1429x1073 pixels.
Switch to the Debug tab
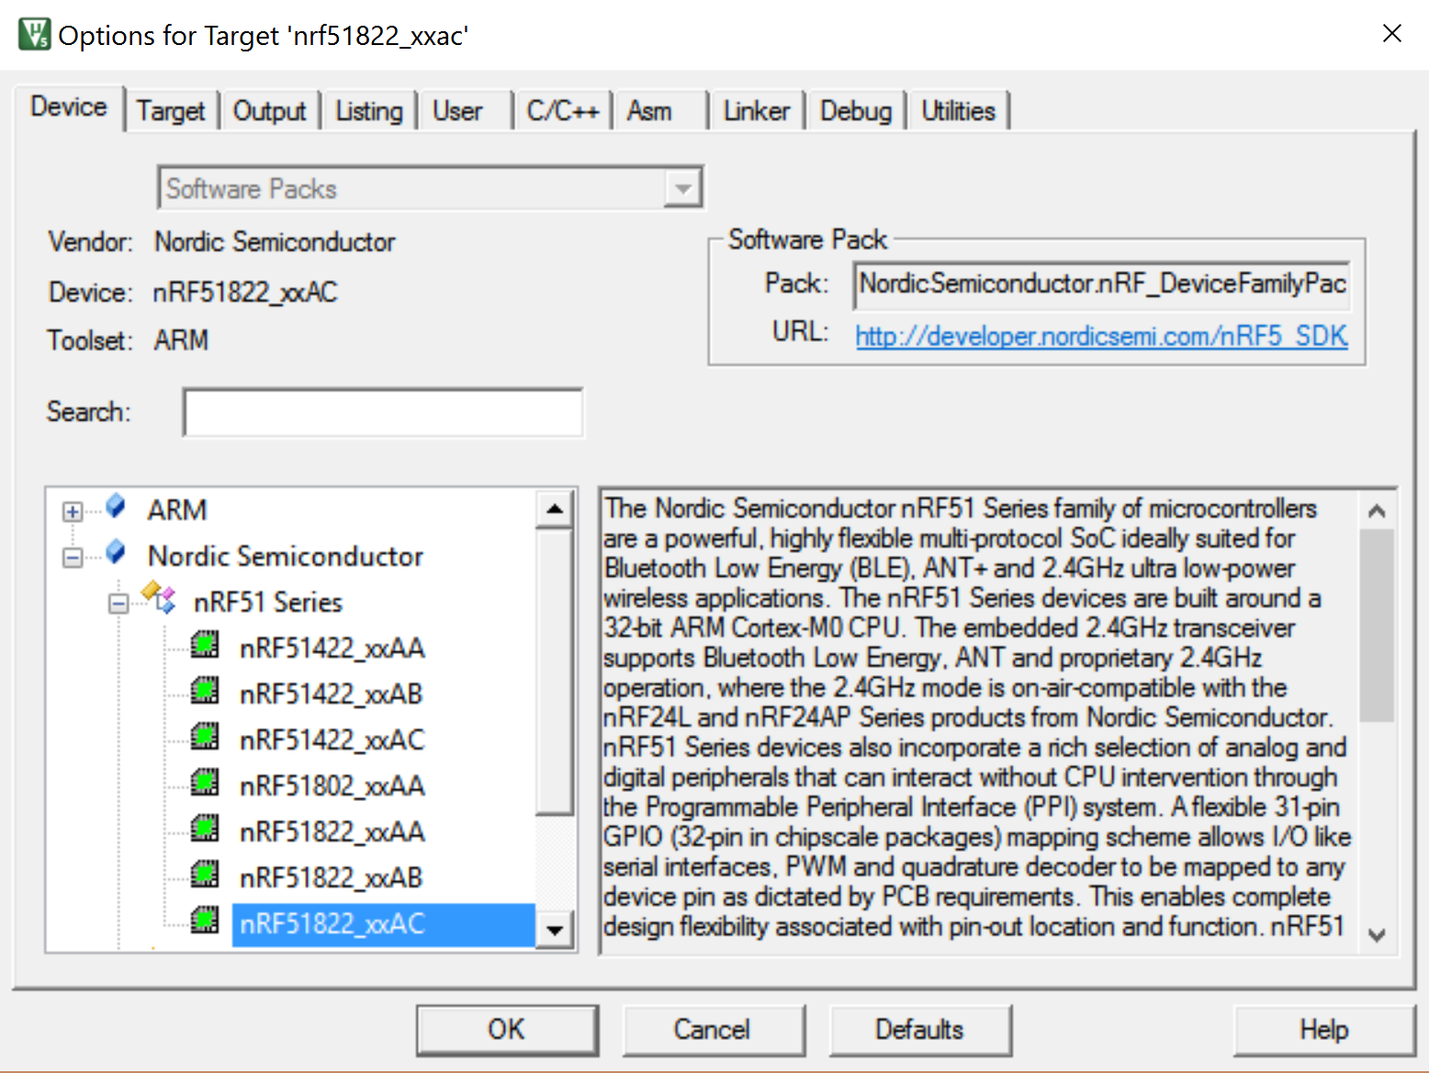(856, 111)
